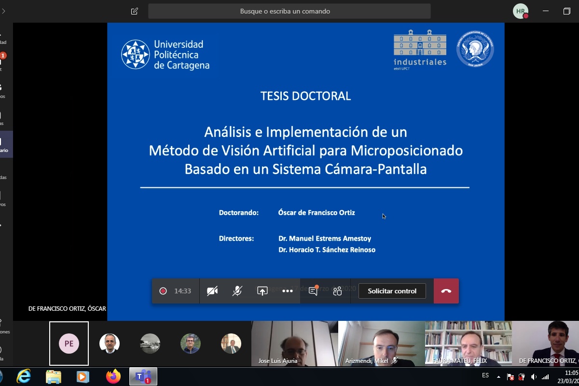Screen dimensions: 579x386
Task: Hang up the call
Action: (x=446, y=291)
